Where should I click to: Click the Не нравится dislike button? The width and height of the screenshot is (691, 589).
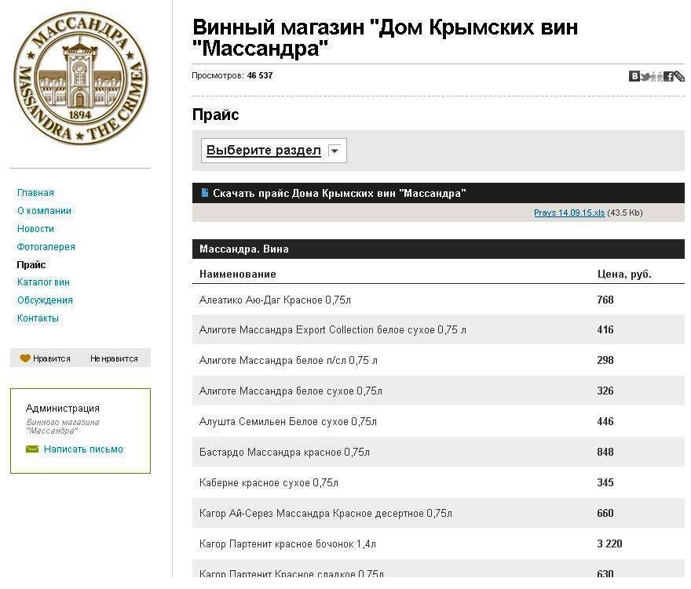pyautogui.click(x=114, y=358)
